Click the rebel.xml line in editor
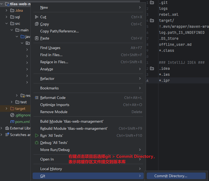The width and height of the screenshot is (209, 181). coord(169,14)
